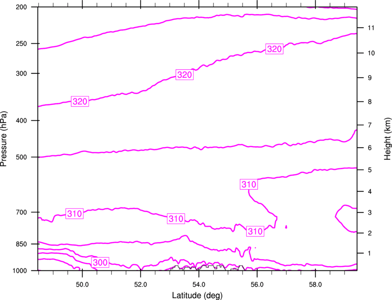The image size is (392, 300).
Task: Pick the 50.0 latitude tick label
Action: tap(82, 285)
